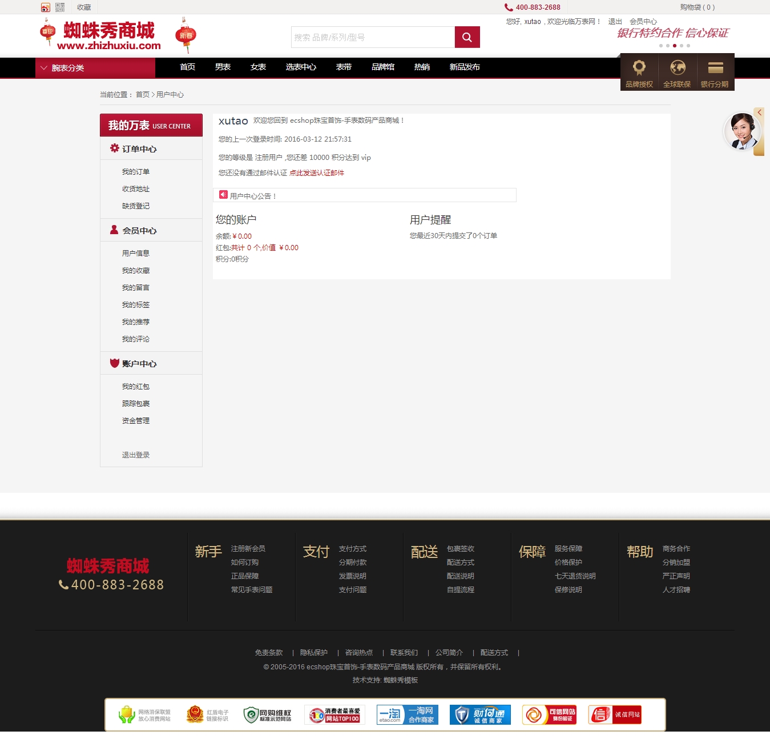Click the search input field
This screenshot has width=770, height=743.
(373, 37)
